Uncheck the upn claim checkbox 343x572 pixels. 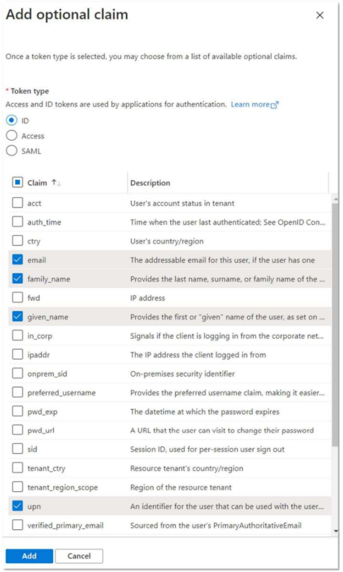click(18, 506)
